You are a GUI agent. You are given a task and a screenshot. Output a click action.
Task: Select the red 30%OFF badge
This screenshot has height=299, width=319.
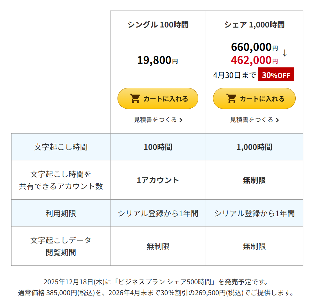pyautogui.click(x=276, y=74)
